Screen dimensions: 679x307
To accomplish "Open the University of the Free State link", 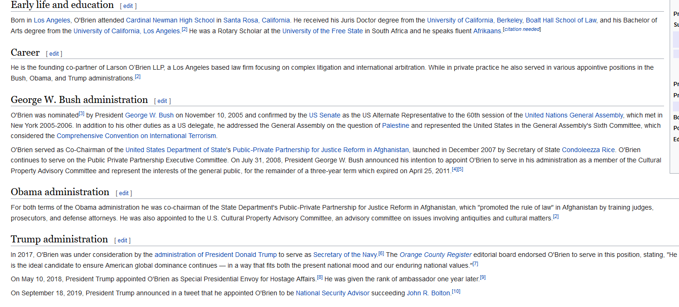I will [x=322, y=31].
